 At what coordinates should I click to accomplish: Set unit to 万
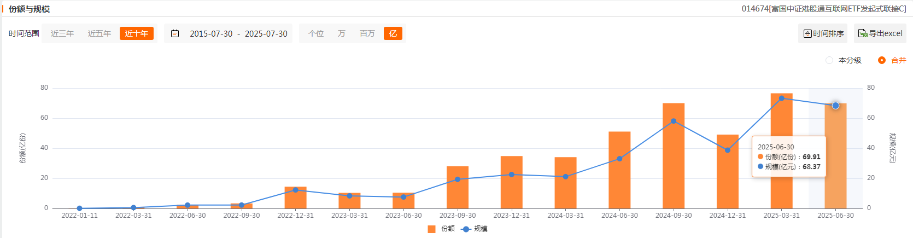(342, 33)
